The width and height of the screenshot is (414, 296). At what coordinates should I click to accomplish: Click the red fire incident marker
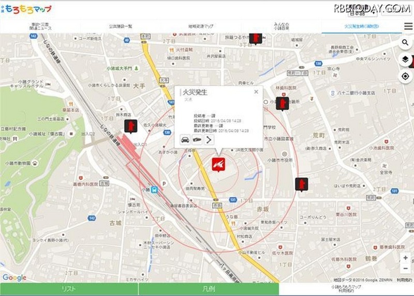(217, 164)
